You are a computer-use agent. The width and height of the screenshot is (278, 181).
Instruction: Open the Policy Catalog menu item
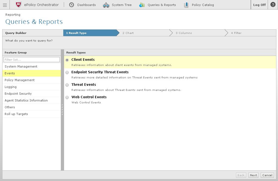203,5
